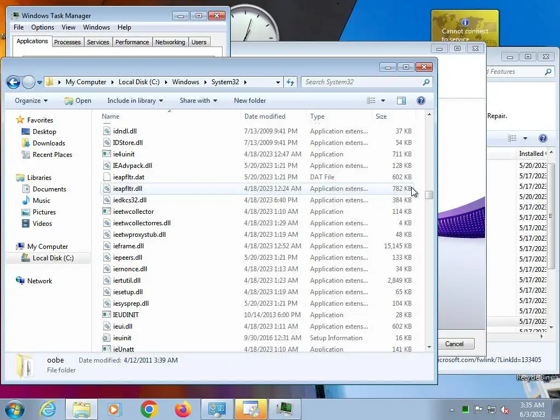Launch Google Chrome from the taskbar
The width and height of the screenshot is (560, 420).
coord(149,409)
